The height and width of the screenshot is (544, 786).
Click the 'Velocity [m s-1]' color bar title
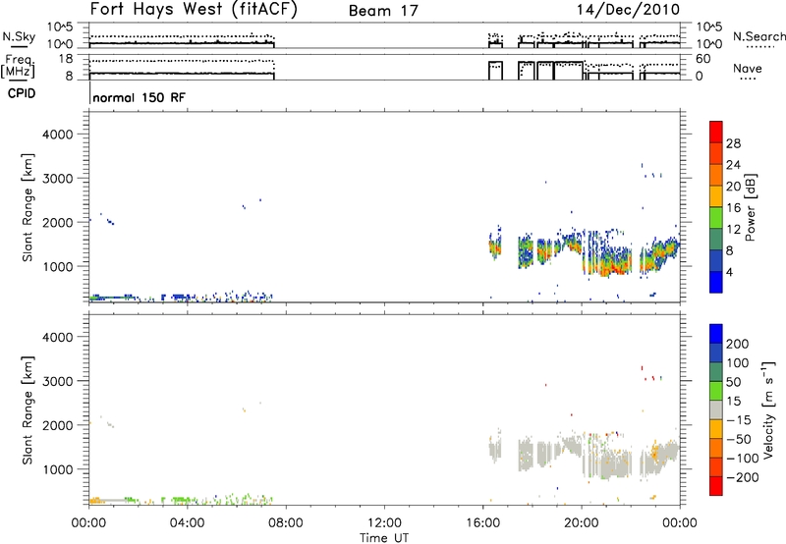click(768, 409)
